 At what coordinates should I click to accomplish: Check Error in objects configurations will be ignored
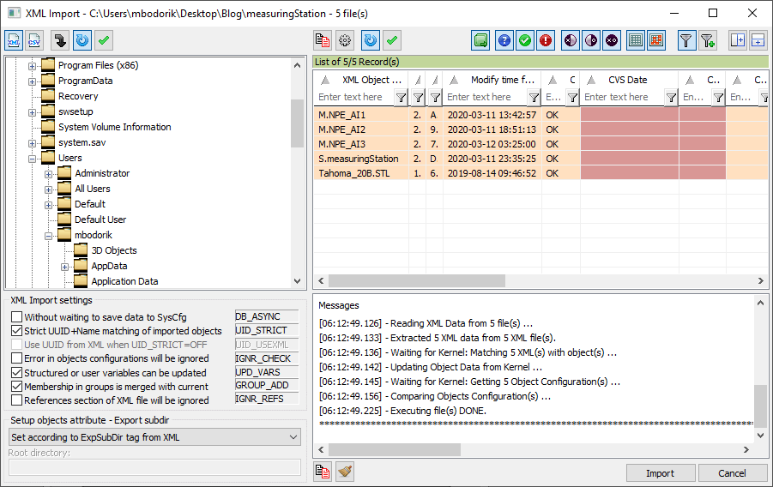[x=17, y=358]
